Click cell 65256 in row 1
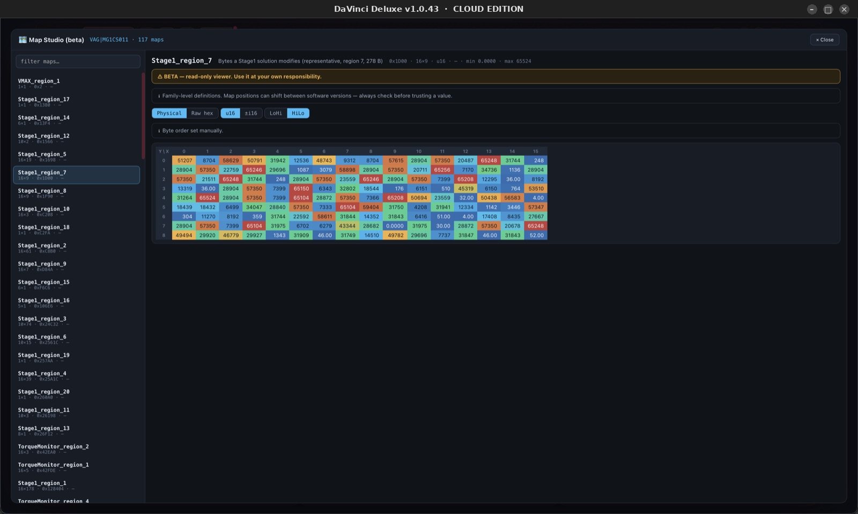Viewport: 858px width, 514px height. point(442,170)
